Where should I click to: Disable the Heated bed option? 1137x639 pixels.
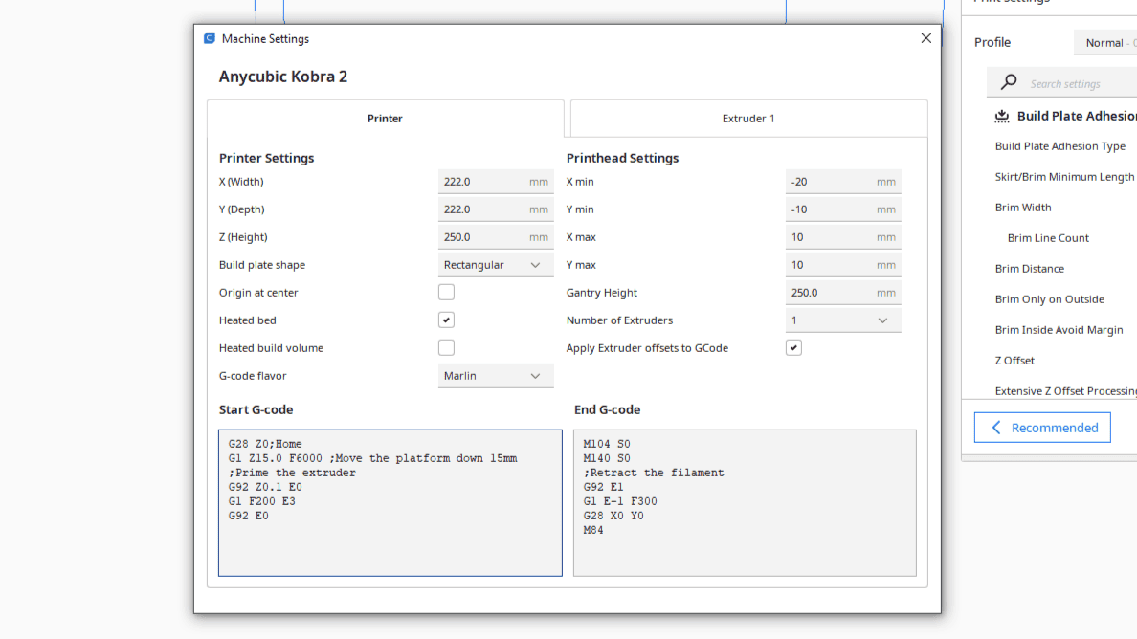pos(446,319)
